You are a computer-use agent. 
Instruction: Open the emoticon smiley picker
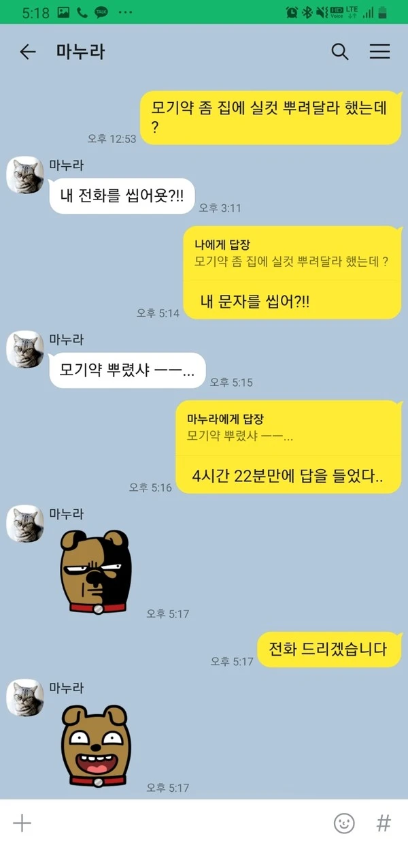tap(344, 823)
